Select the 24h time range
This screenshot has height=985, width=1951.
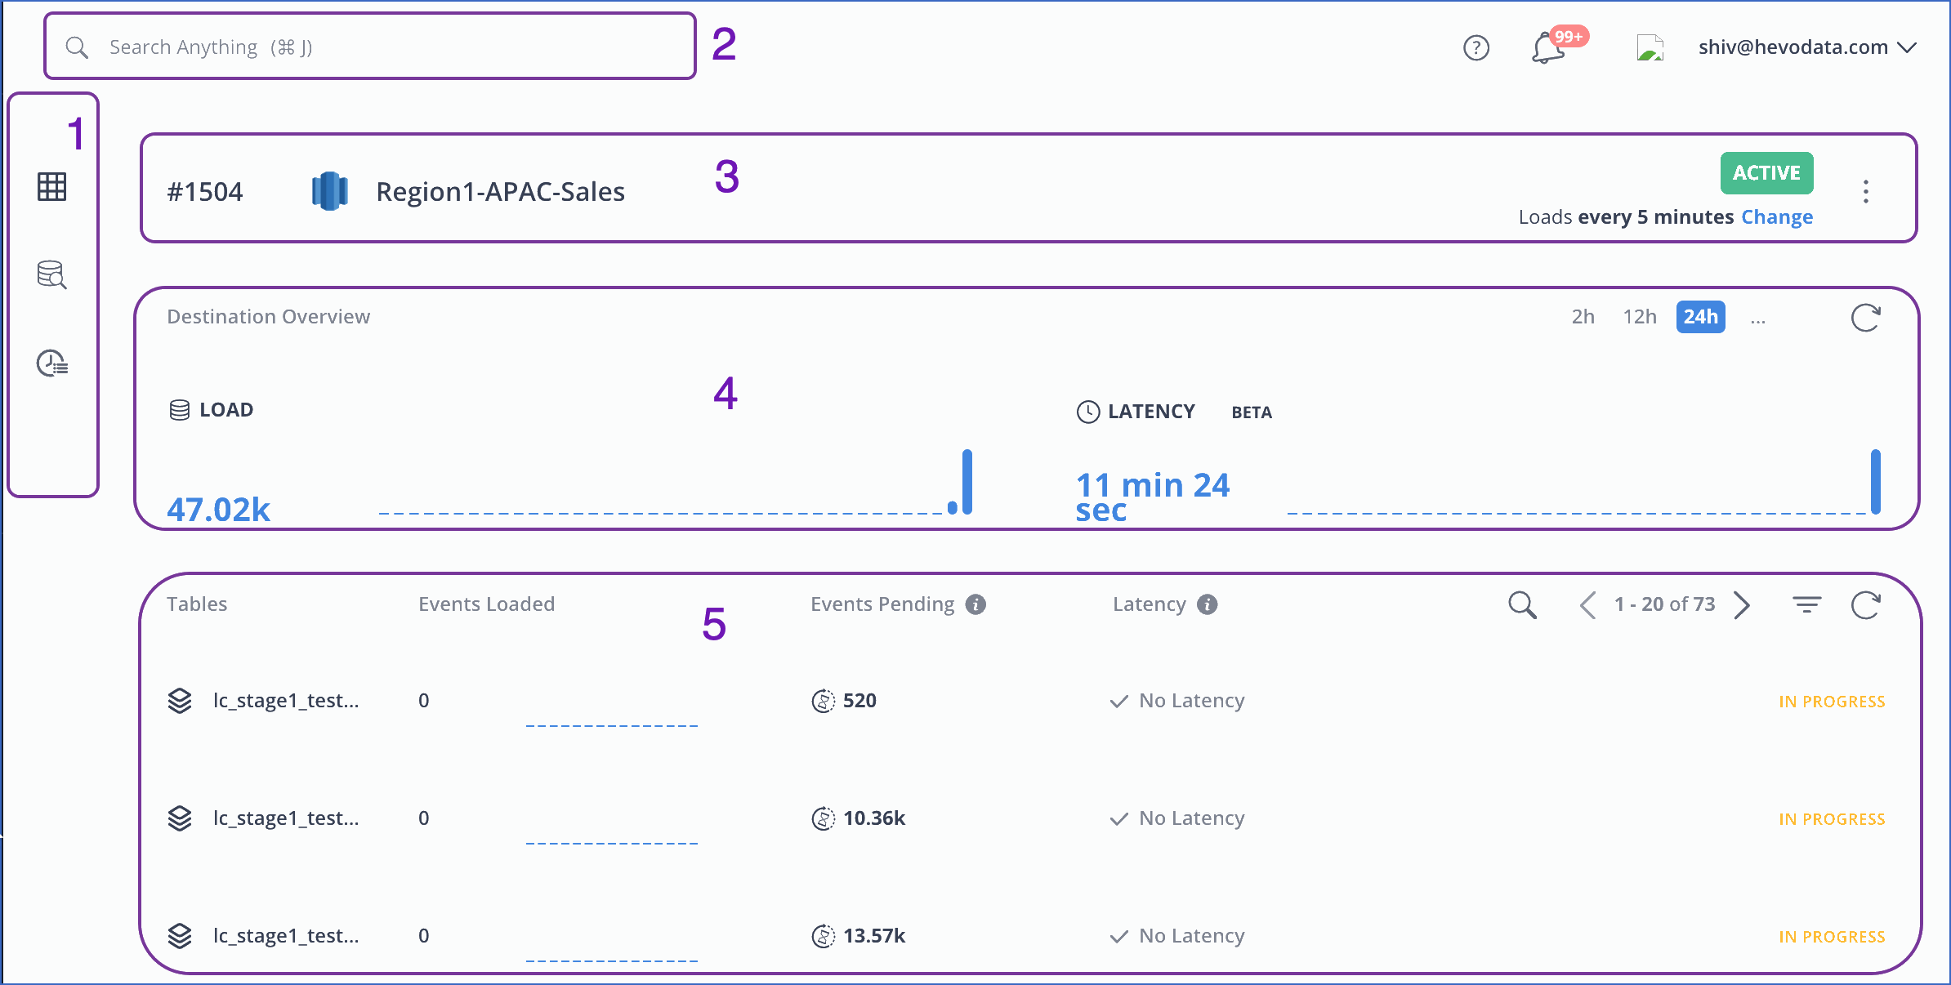pyautogui.click(x=1700, y=317)
